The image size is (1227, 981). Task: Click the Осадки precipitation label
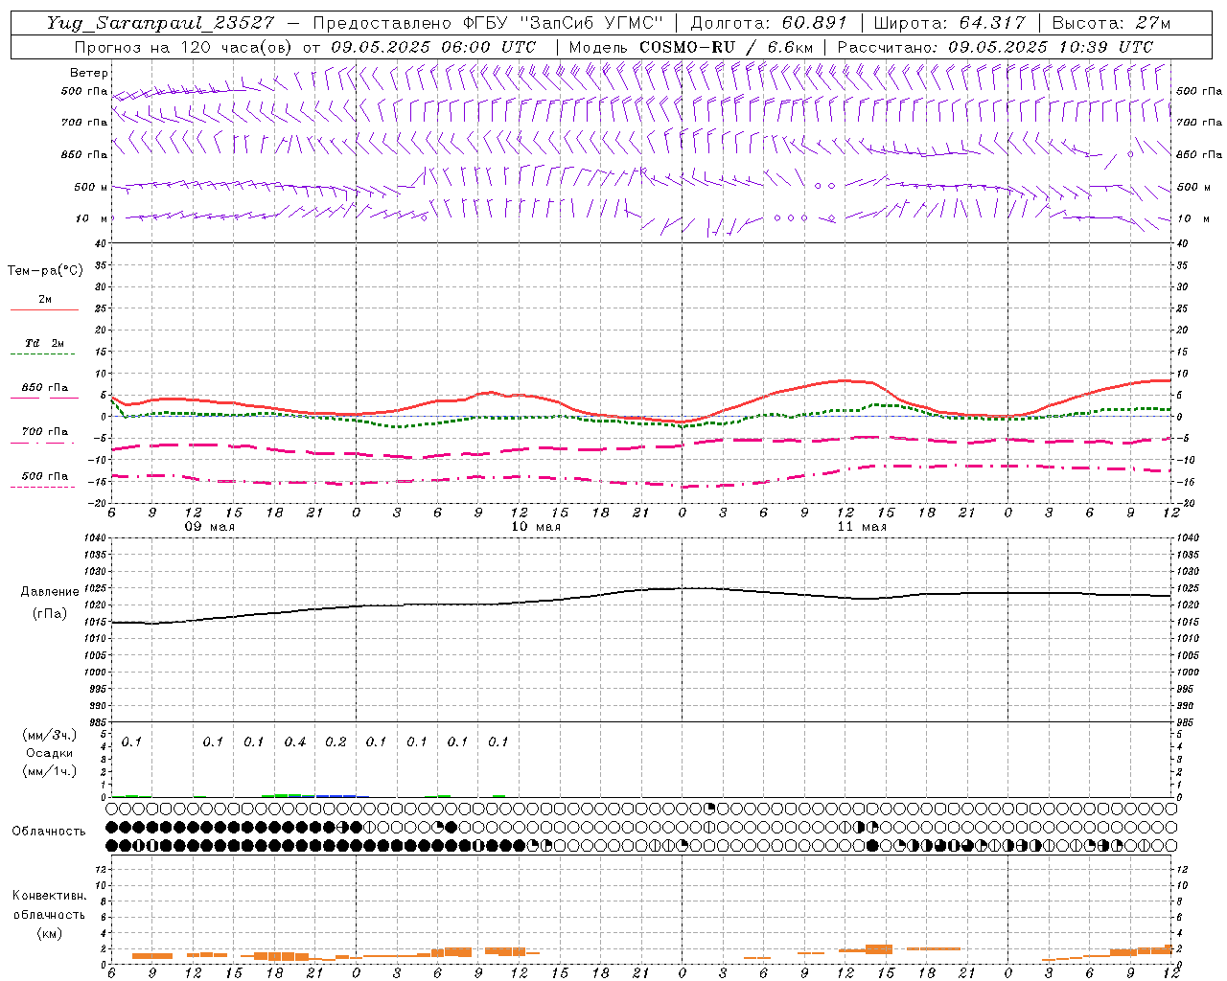coord(49,753)
